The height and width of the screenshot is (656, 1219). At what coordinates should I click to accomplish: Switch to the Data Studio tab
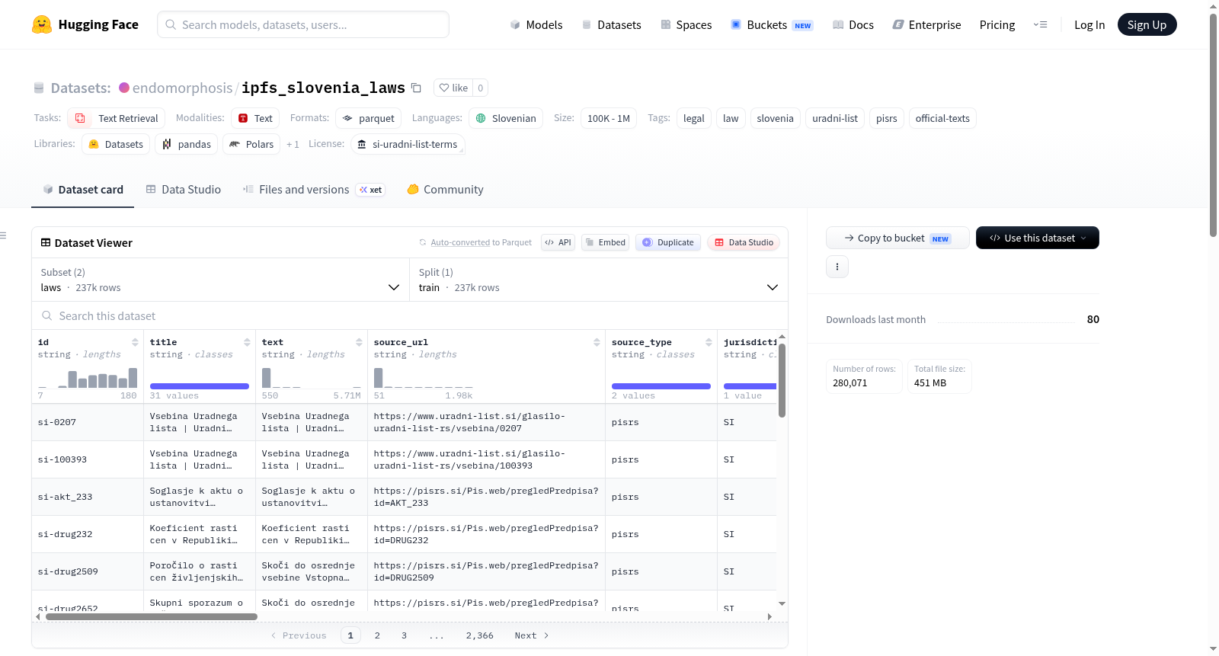coord(184,189)
